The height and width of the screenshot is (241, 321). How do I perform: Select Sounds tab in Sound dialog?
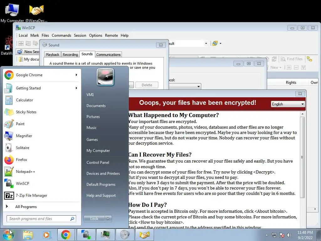pyautogui.click(x=87, y=54)
